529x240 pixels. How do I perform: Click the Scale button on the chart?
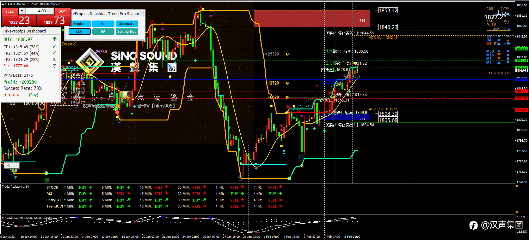click(x=12, y=166)
